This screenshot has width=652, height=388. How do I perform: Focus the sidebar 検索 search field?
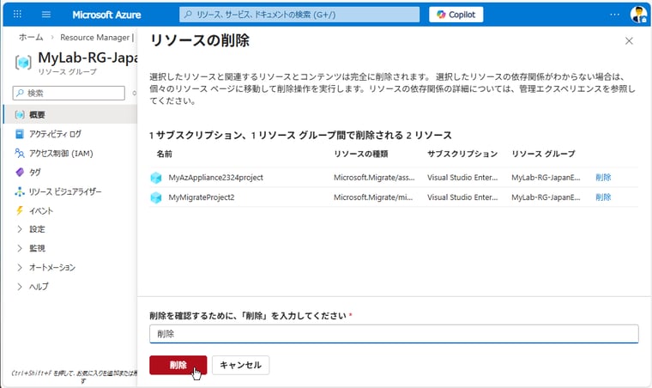click(x=69, y=94)
